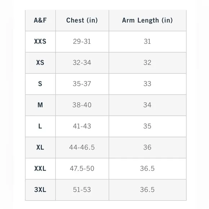This screenshot has width=209, height=209.
Task: Select the XS size label
Action: coord(40,63)
